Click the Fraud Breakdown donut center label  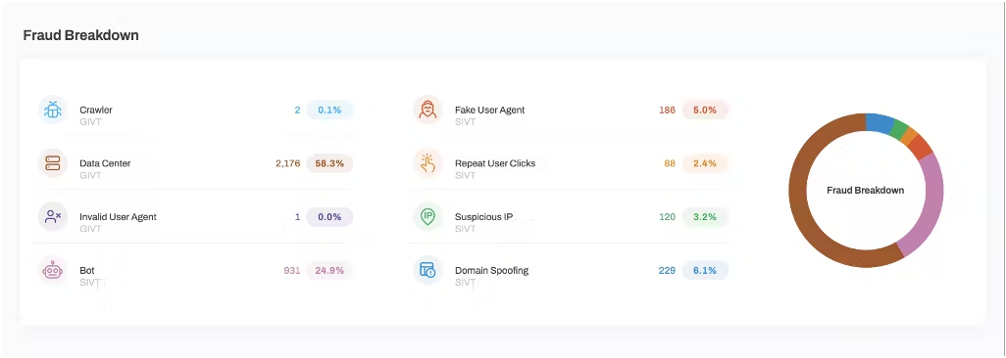click(866, 190)
